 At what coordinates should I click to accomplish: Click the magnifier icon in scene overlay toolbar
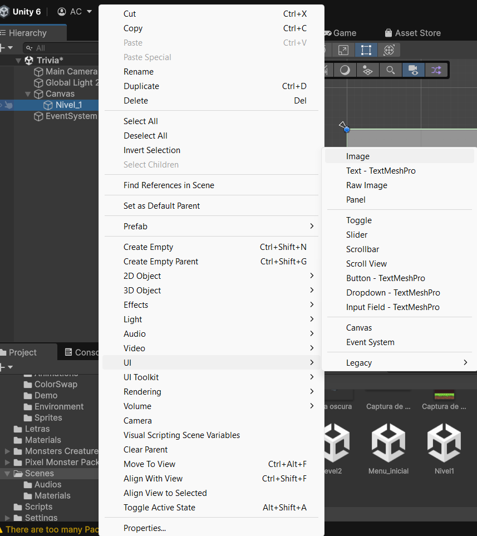pos(391,70)
